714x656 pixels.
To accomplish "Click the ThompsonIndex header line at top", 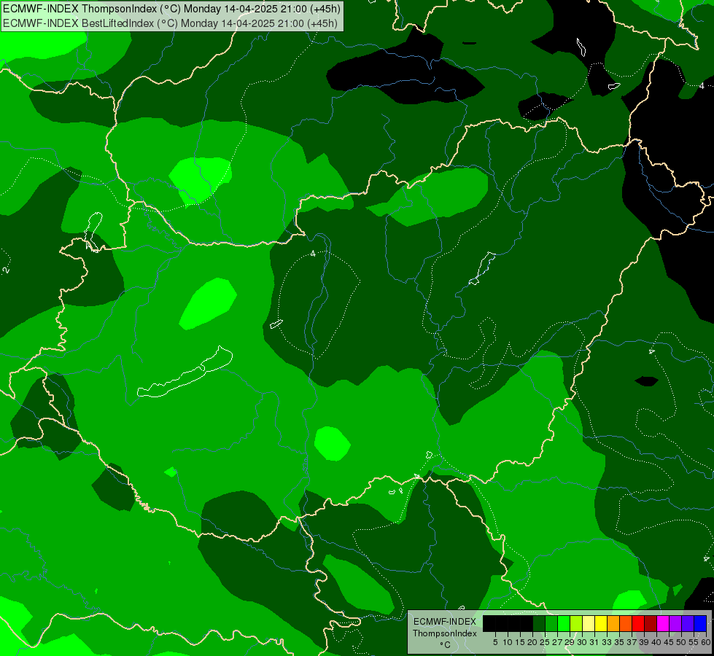I will [x=171, y=9].
